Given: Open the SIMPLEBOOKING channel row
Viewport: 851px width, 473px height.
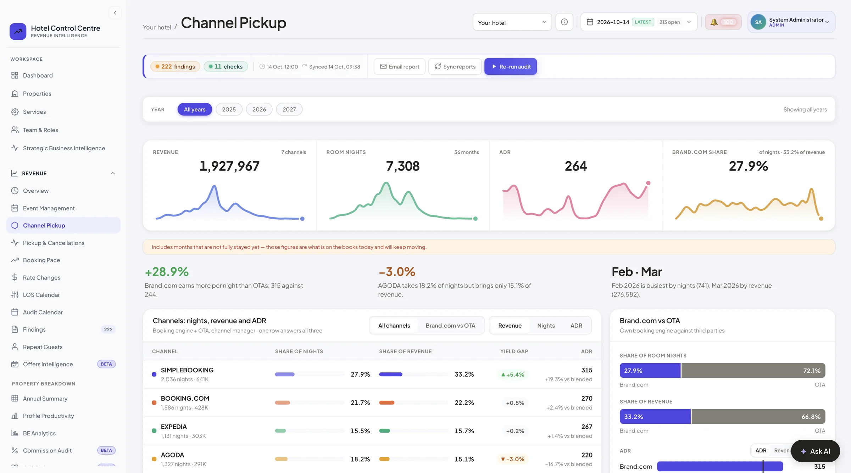Looking at the screenshot, I should 372,375.
